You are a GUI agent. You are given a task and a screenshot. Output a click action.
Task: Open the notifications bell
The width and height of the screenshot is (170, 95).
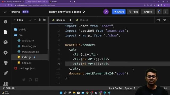tap(159, 12)
